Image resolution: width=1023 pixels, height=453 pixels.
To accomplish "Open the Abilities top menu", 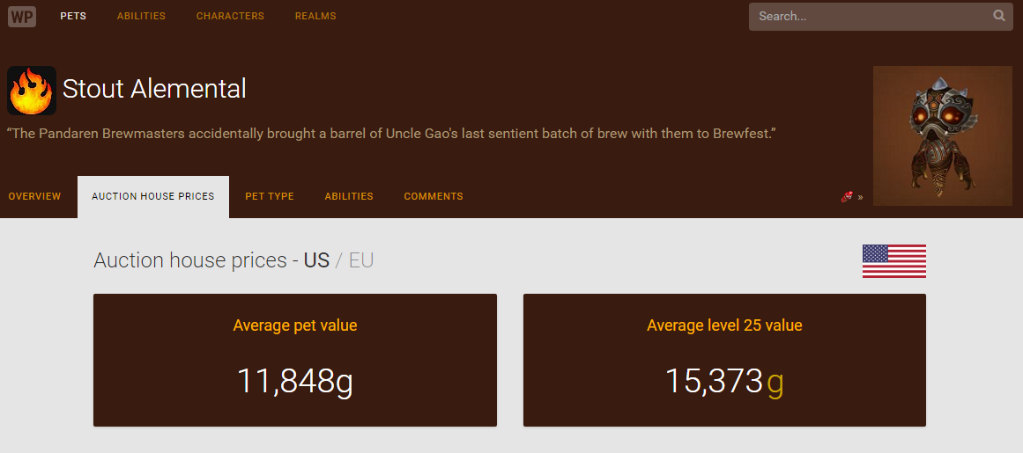I will point(141,16).
